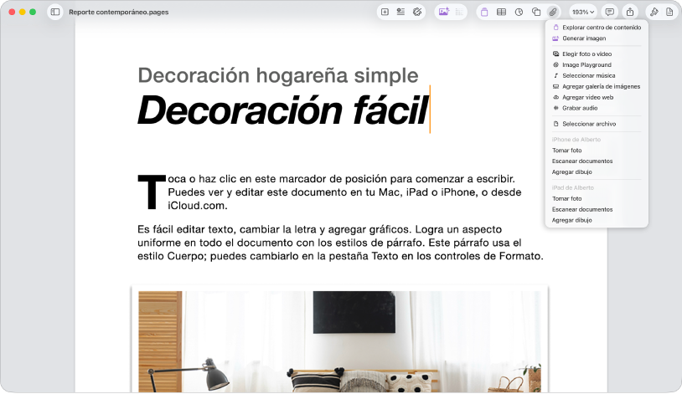Click the Seleccionar música note icon

pos(555,75)
